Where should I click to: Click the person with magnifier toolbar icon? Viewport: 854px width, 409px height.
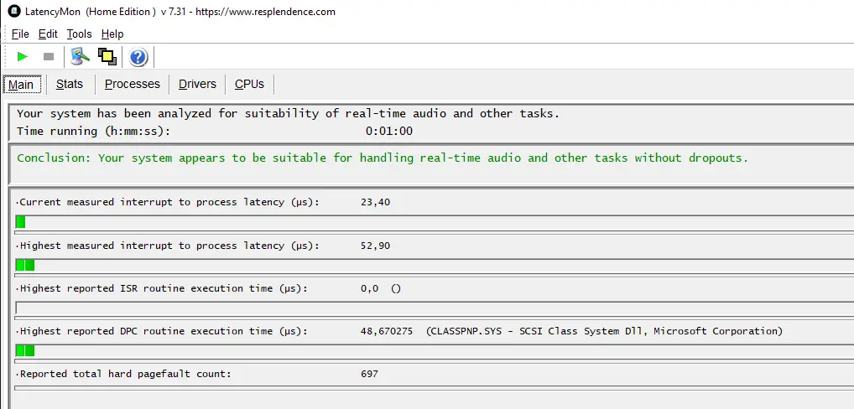click(x=80, y=56)
